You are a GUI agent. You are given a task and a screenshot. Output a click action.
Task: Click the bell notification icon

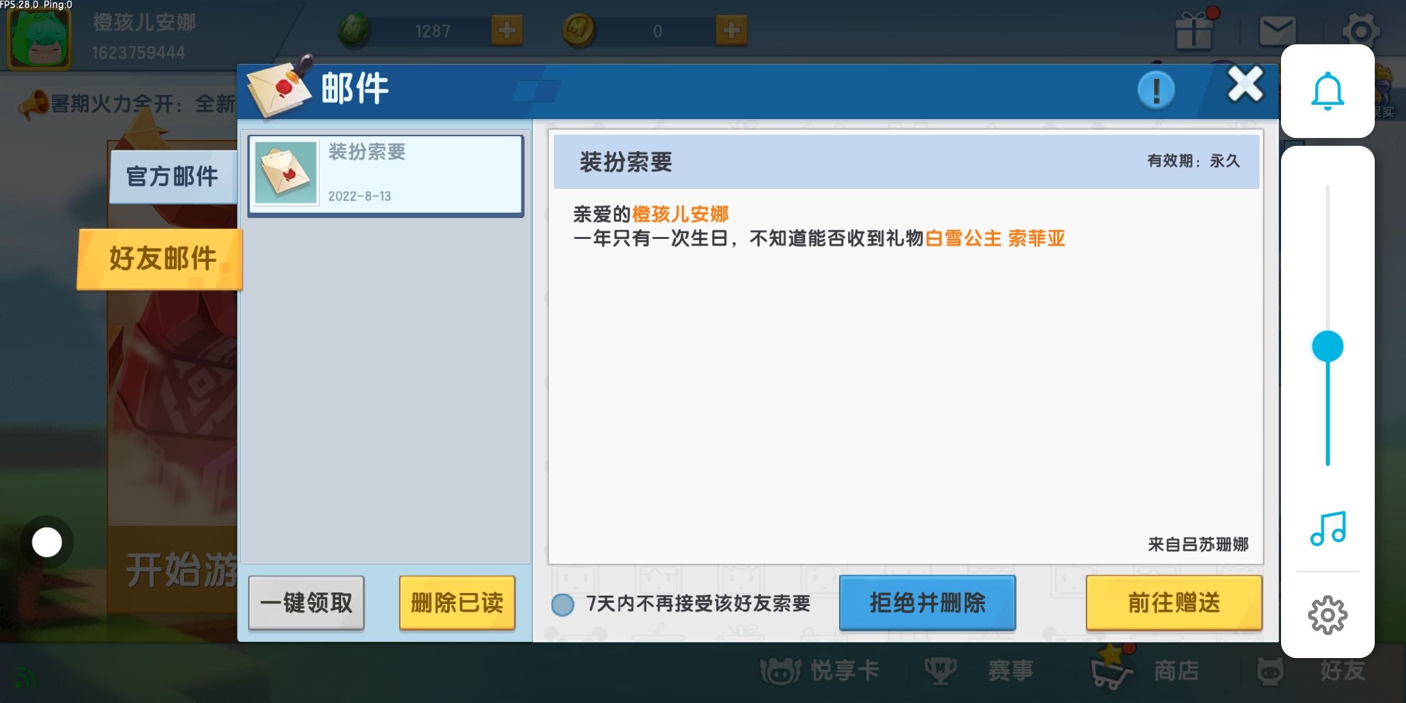(x=1327, y=91)
